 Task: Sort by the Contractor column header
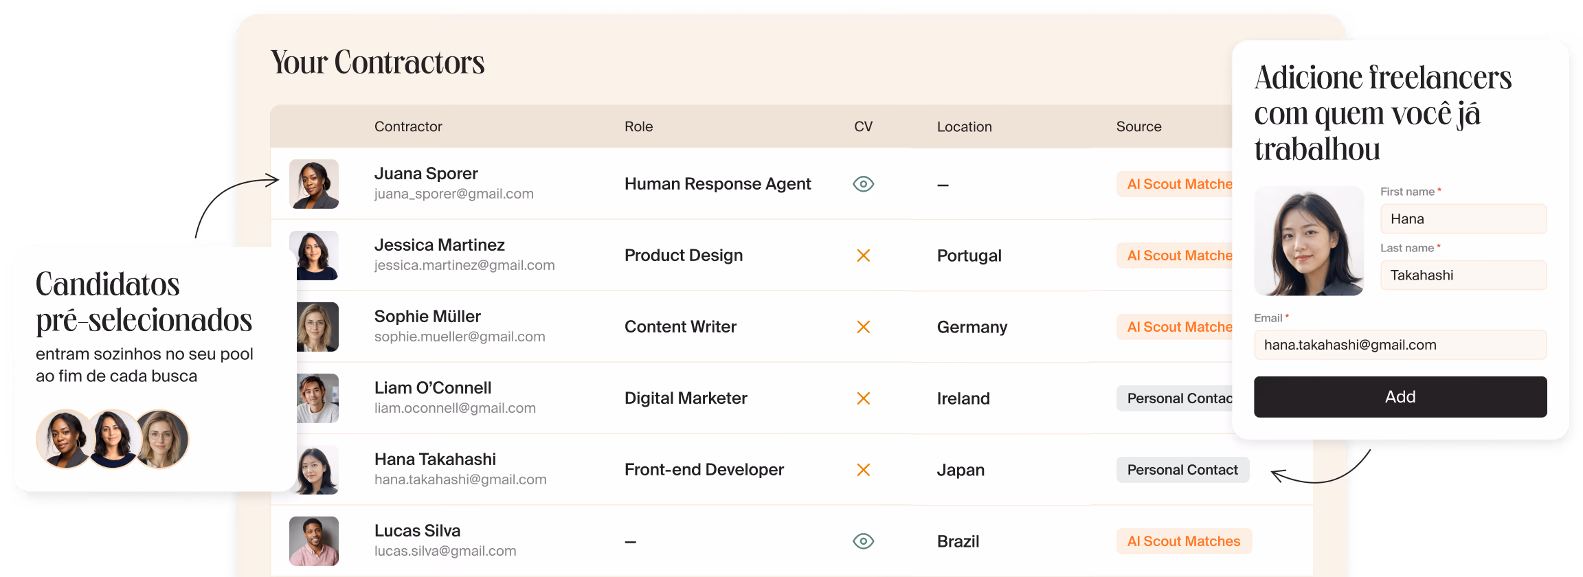pyautogui.click(x=408, y=126)
